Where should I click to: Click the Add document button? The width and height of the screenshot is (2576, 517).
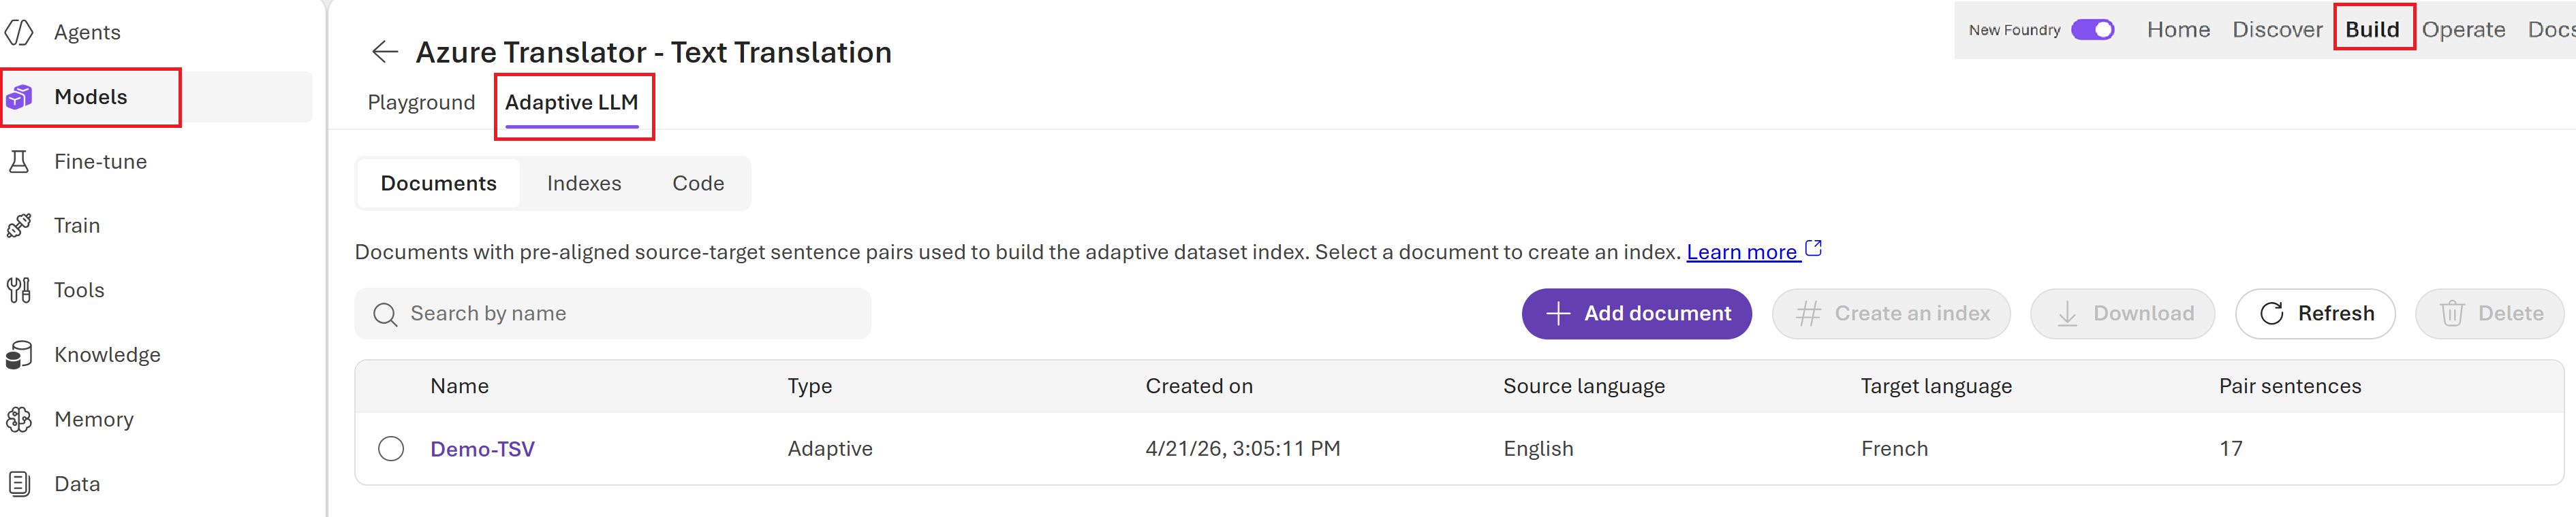pos(1637,314)
